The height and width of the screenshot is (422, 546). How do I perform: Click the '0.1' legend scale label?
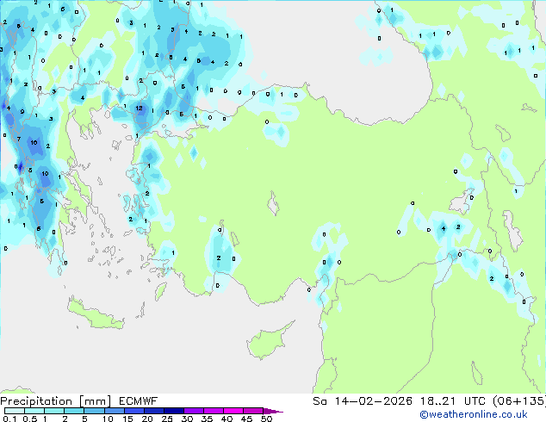coord(9,419)
